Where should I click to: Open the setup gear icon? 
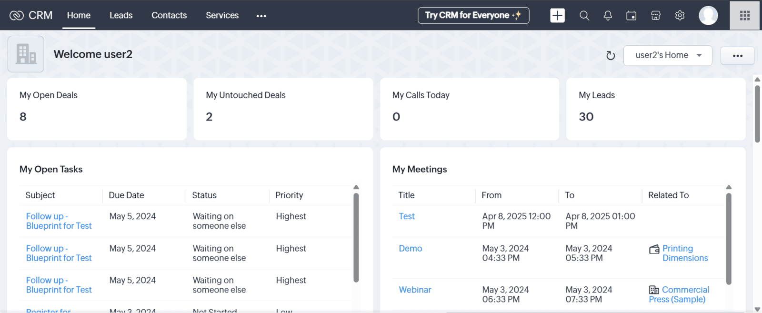click(x=680, y=16)
